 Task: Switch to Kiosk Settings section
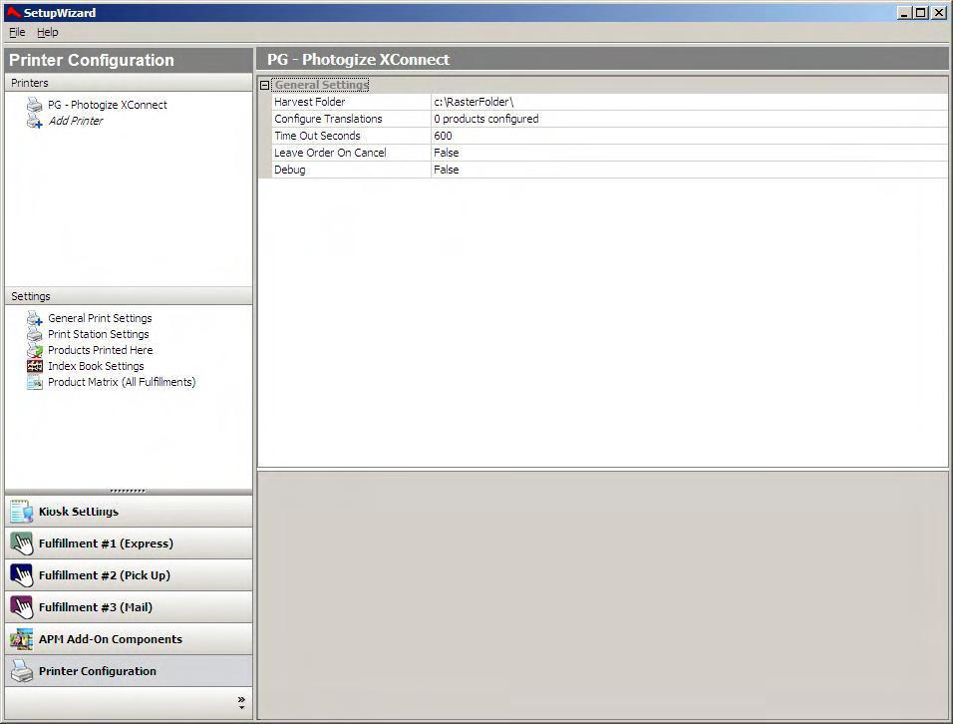pos(129,512)
